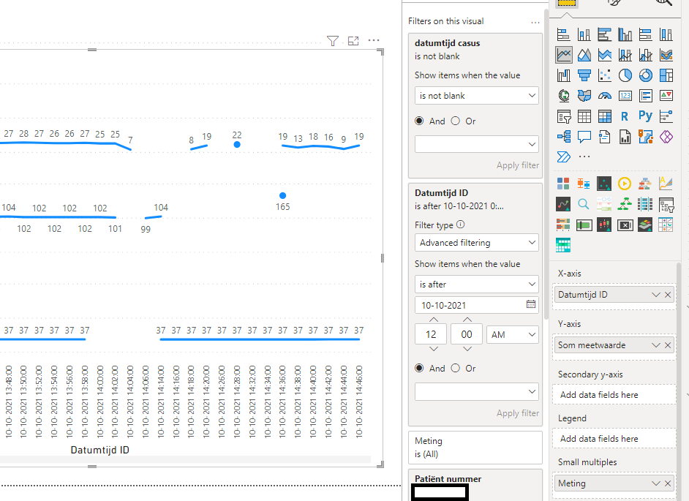This screenshot has height=501, width=689.
Task: Select the matrix visual
Action: click(x=605, y=116)
